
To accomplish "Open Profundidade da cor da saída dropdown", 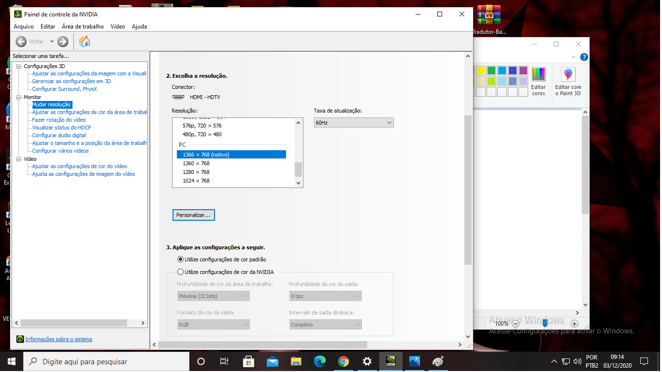I will (x=325, y=296).
